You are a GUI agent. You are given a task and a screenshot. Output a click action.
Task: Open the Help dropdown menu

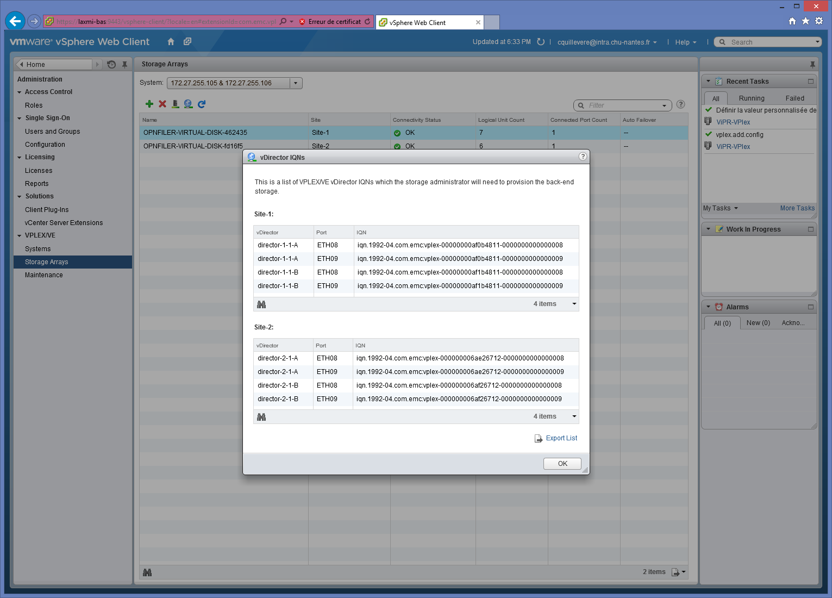[x=686, y=42]
